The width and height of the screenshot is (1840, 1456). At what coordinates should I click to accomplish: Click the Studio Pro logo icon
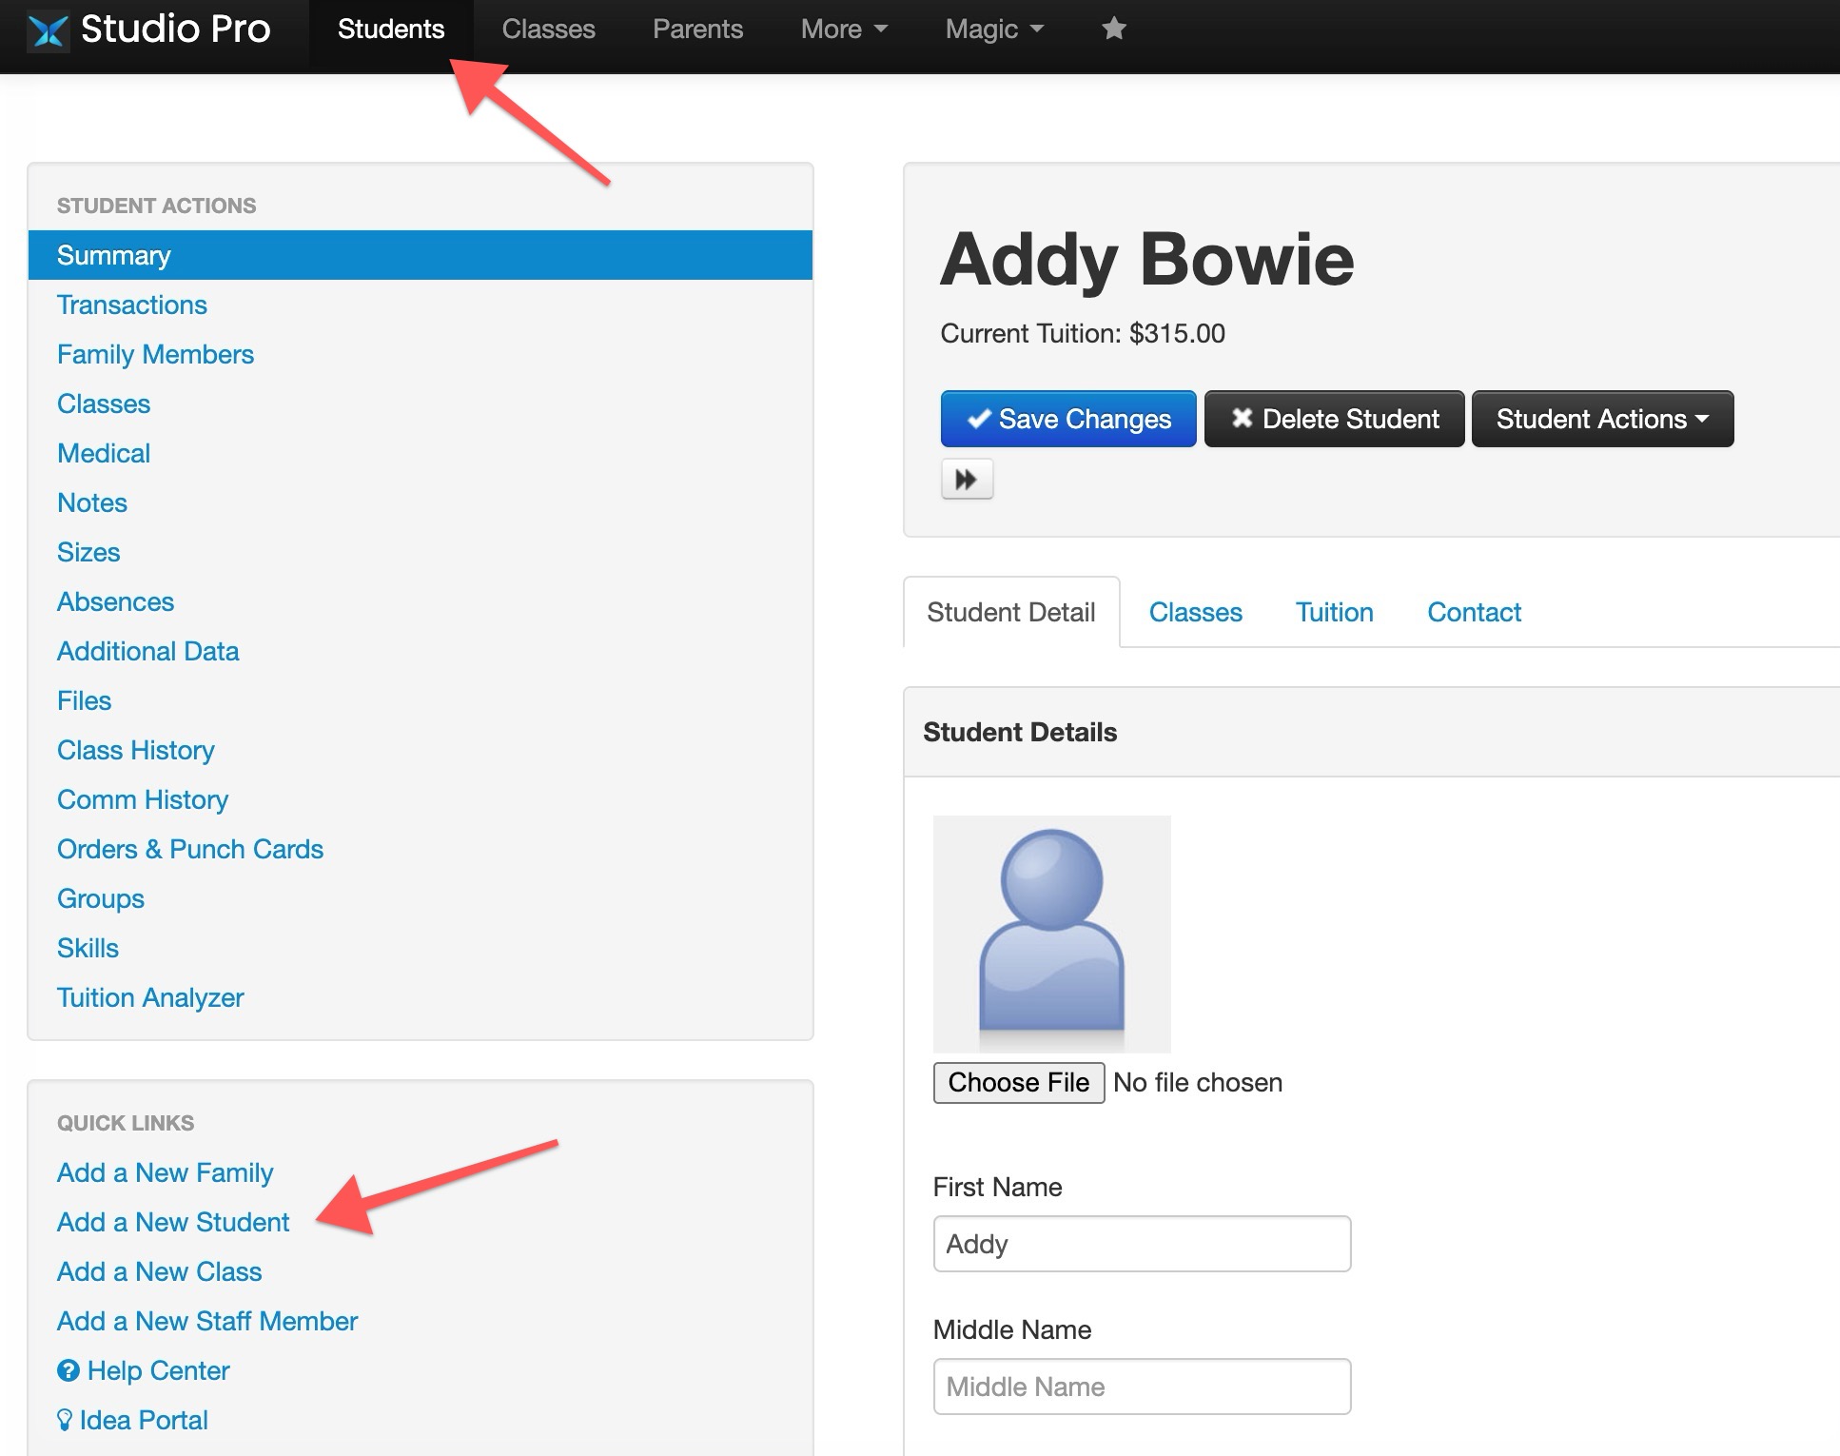click(x=48, y=30)
